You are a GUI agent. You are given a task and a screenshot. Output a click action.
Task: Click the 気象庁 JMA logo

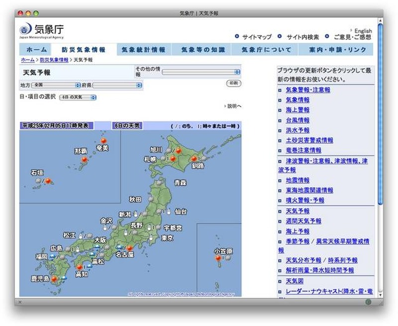pyautogui.click(x=42, y=30)
